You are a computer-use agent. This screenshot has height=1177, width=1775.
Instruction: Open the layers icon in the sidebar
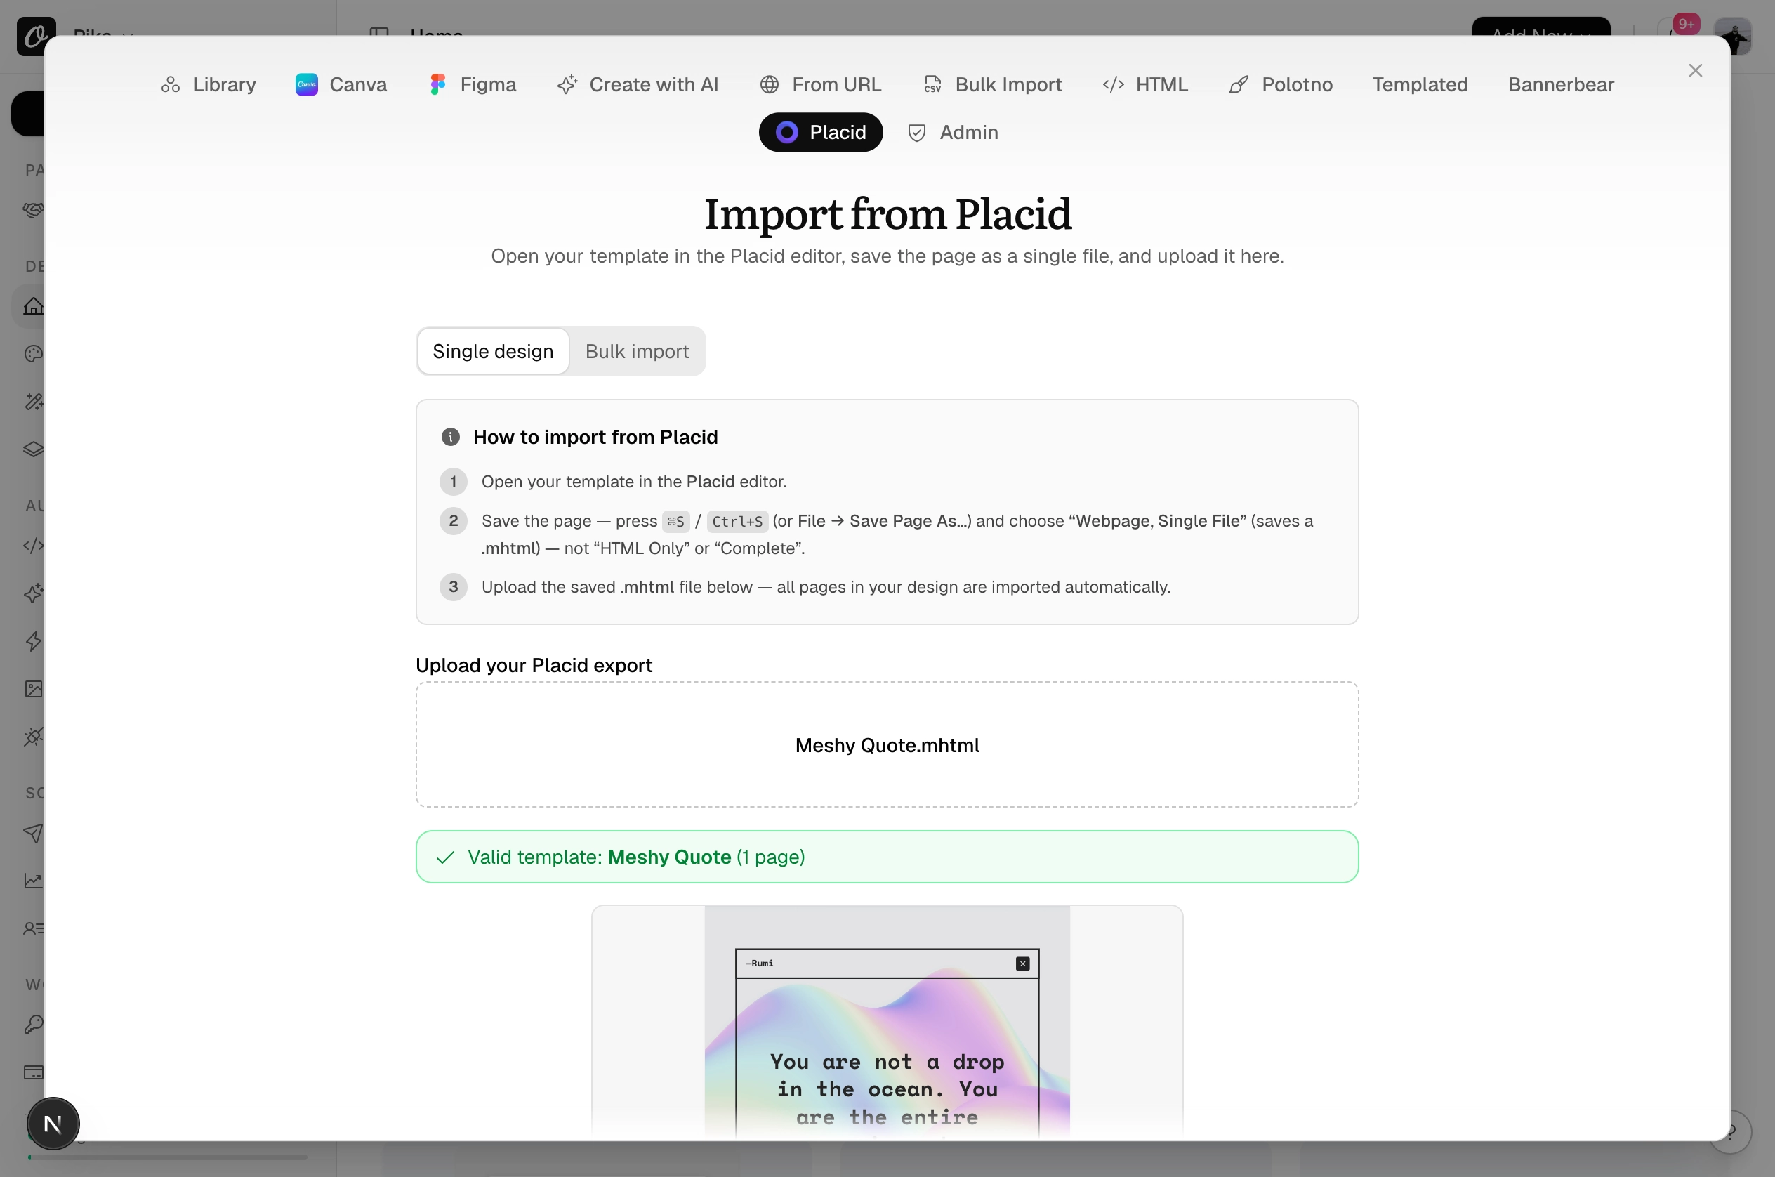pyautogui.click(x=33, y=449)
